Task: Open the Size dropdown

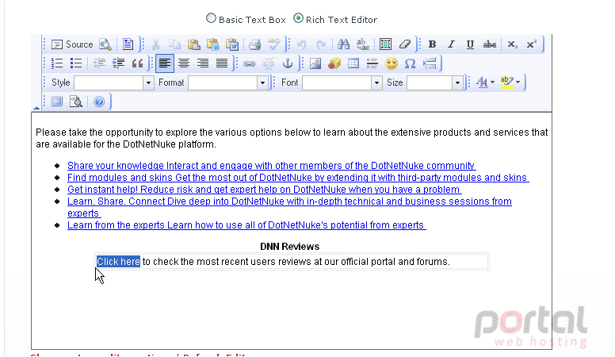Action: (434, 83)
